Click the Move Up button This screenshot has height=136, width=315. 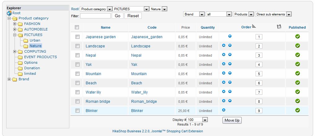point(232,120)
